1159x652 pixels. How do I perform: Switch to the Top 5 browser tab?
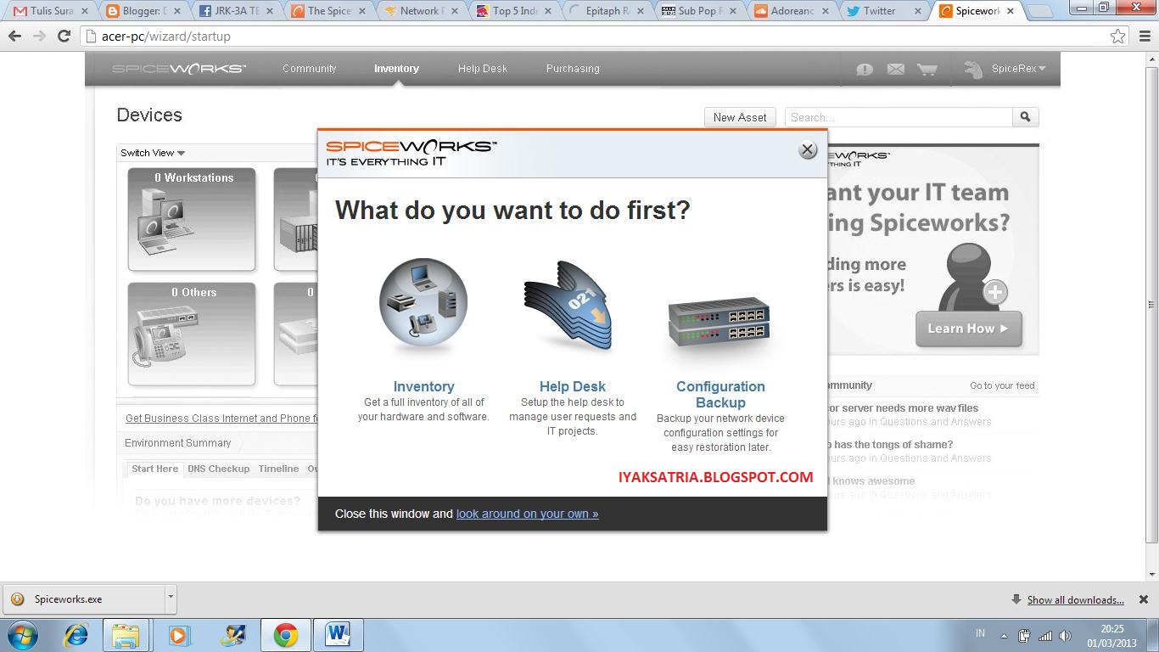[x=513, y=11]
